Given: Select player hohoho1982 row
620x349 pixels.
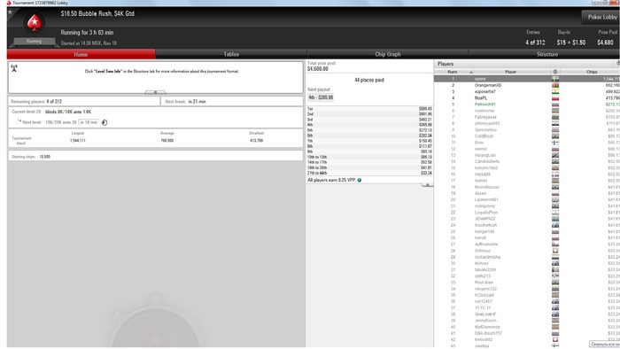Looking at the screenshot, I should pos(527,168).
